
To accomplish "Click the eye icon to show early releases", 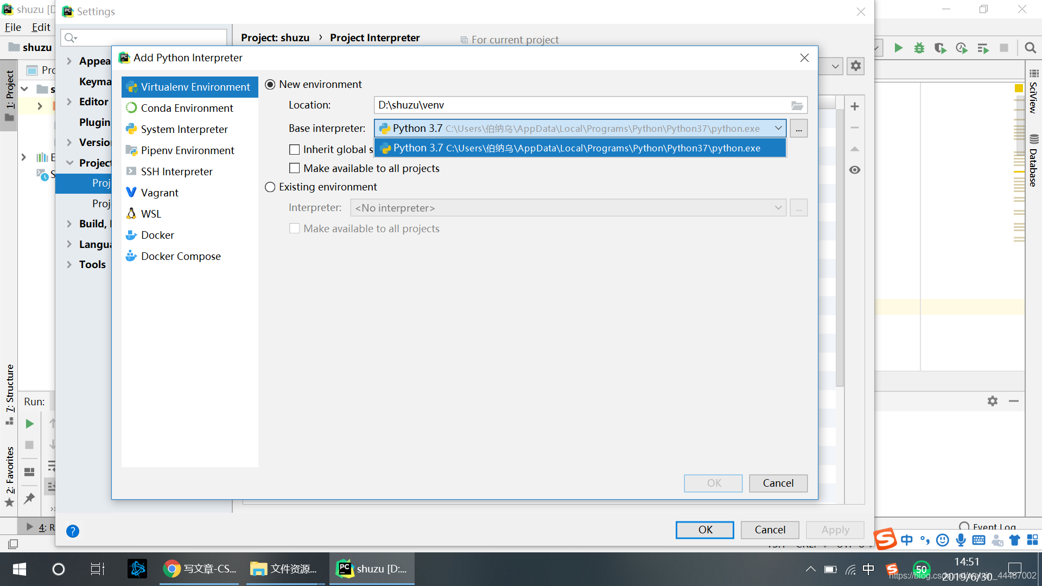I will pyautogui.click(x=855, y=170).
